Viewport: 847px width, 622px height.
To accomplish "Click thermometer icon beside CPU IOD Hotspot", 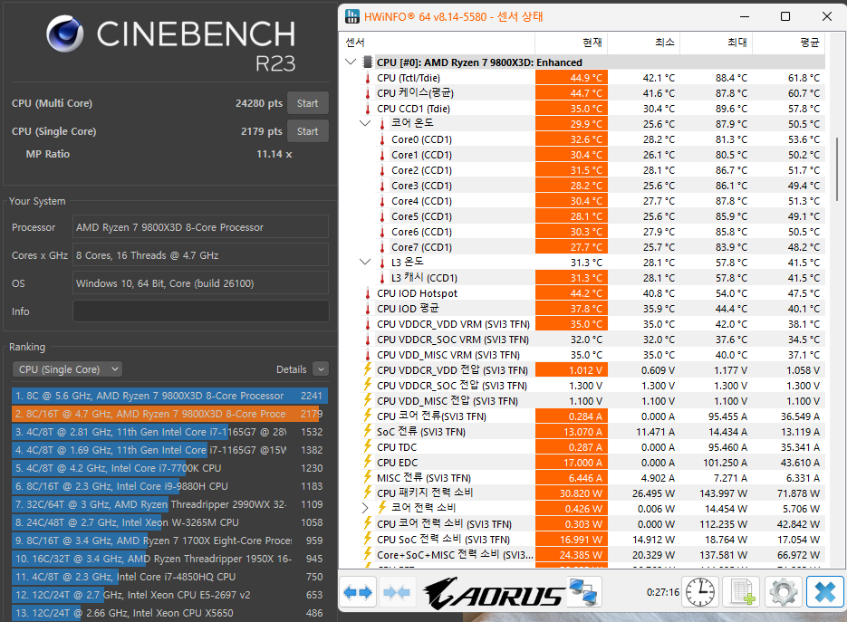I will tap(368, 293).
